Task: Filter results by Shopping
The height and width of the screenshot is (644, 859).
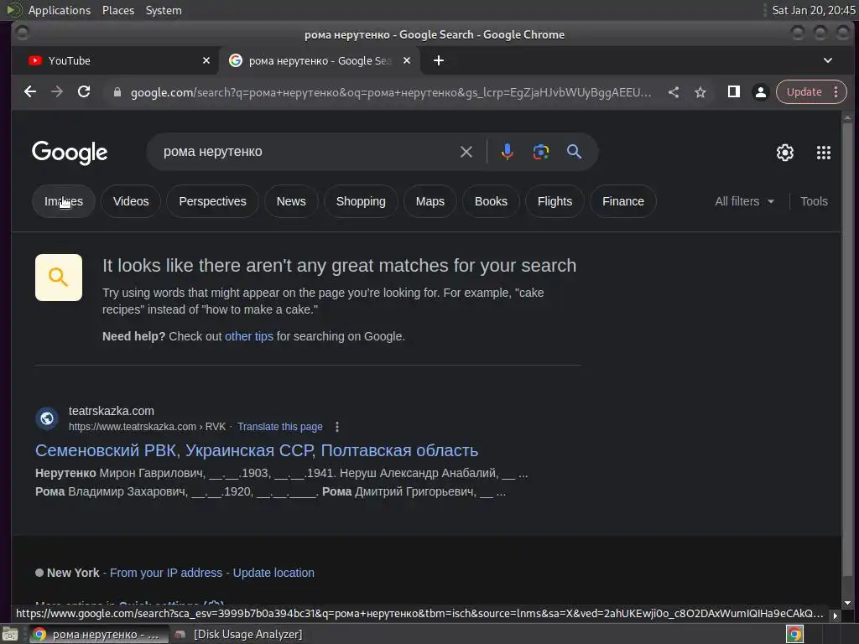Action: tap(361, 201)
